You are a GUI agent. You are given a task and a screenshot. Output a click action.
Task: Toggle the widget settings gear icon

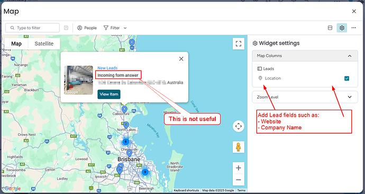342,28
